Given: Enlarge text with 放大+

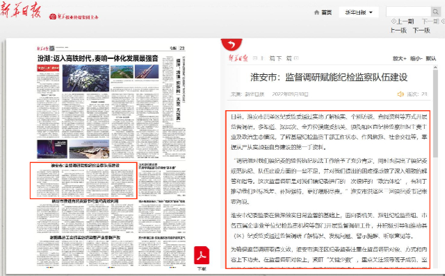Looking at the screenshot, I should tap(400, 58).
